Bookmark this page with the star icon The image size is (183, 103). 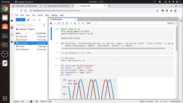click(x=157, y=11)
